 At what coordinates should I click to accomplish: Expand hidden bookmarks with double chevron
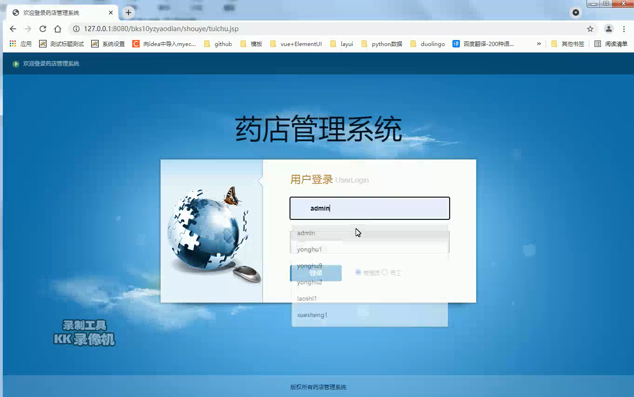pos(539,44)
